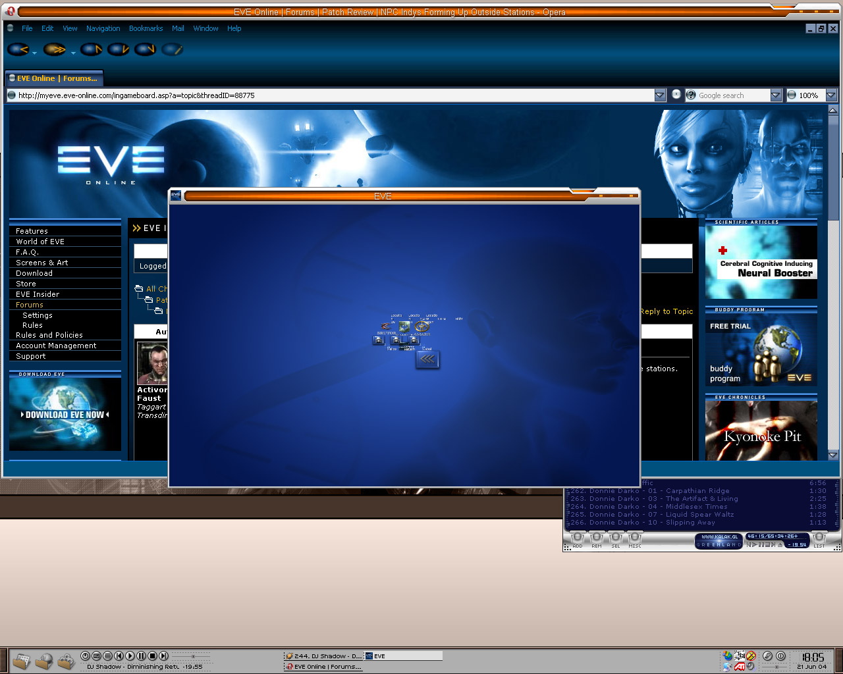Open the search engine dropdown

[x=776, y=95]
